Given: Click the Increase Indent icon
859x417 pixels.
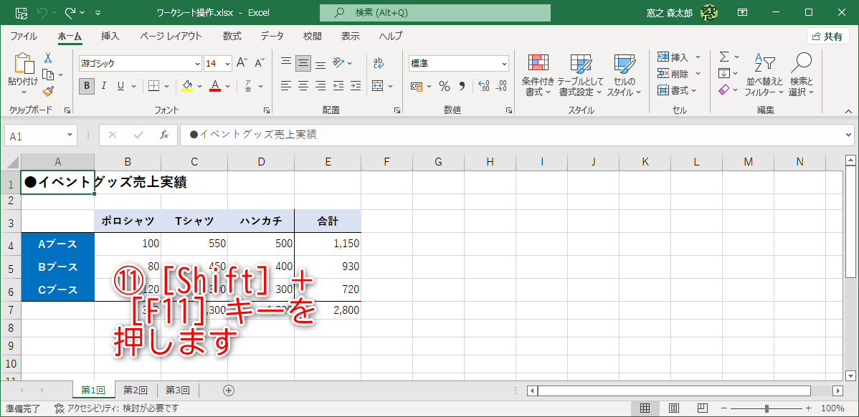Looking at the screenshot, I should (x=356, y=86).
